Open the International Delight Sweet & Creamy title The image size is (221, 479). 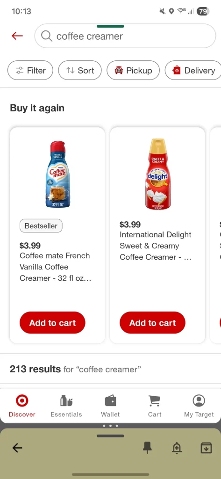156,246
